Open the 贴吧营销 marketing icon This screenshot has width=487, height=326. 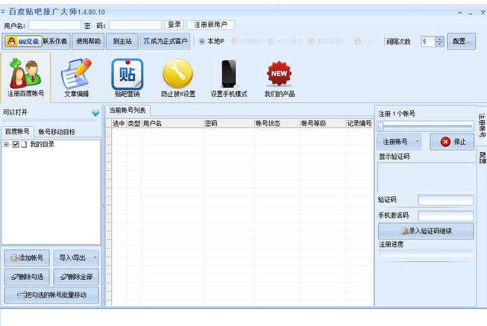pos(128,77)
